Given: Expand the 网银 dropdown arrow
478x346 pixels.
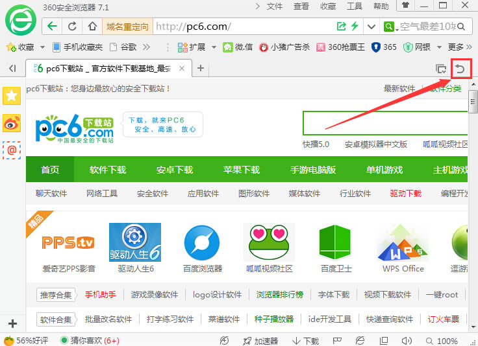Looking at the screenshot, I should pyautogui.click(x=439, y=47).
